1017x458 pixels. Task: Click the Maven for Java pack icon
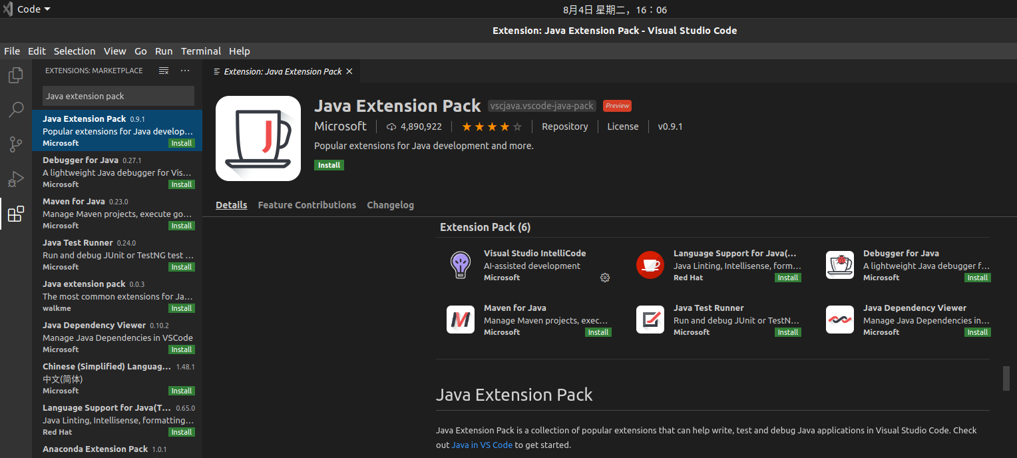(461, 320)
